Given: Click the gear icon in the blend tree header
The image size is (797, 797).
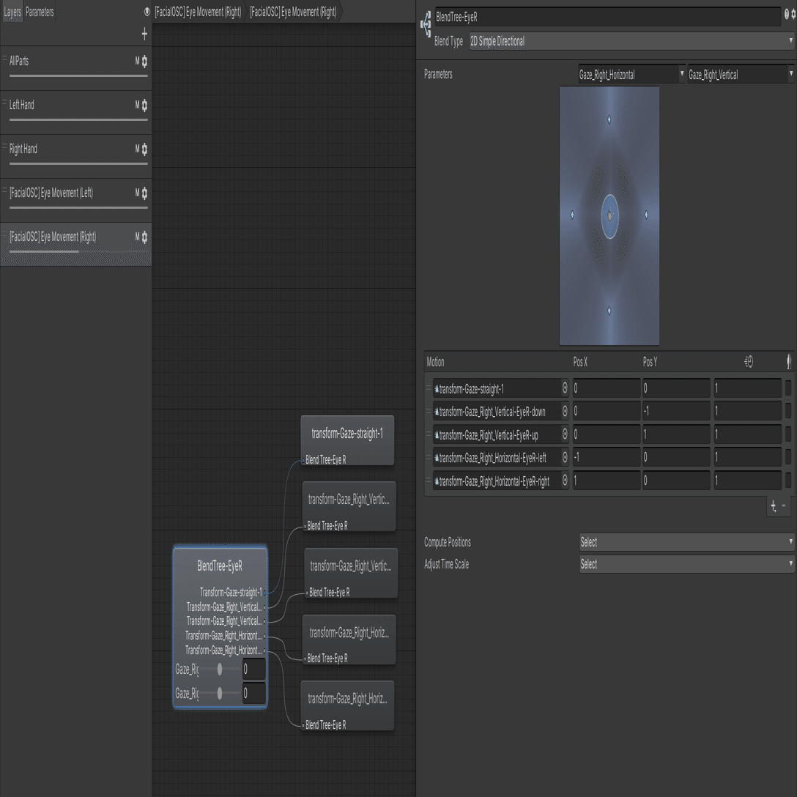Looking at the screenshot, I should coord(793,12).
